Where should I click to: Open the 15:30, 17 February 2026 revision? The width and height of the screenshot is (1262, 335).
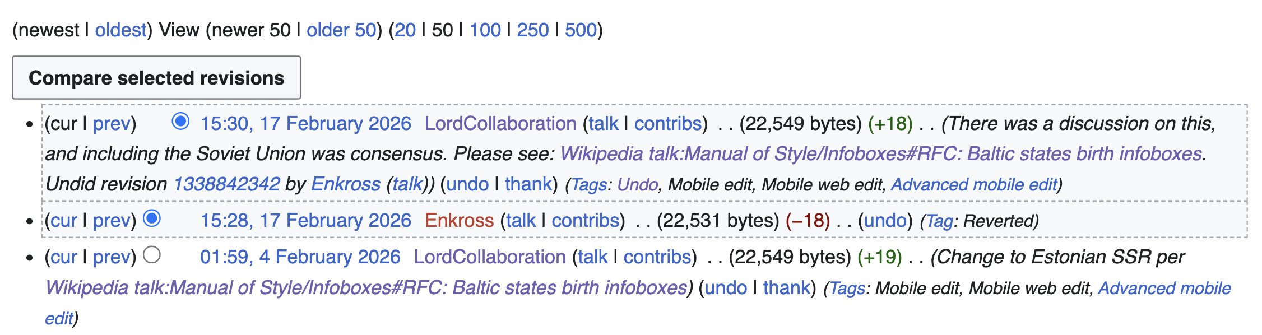[305, 123]
